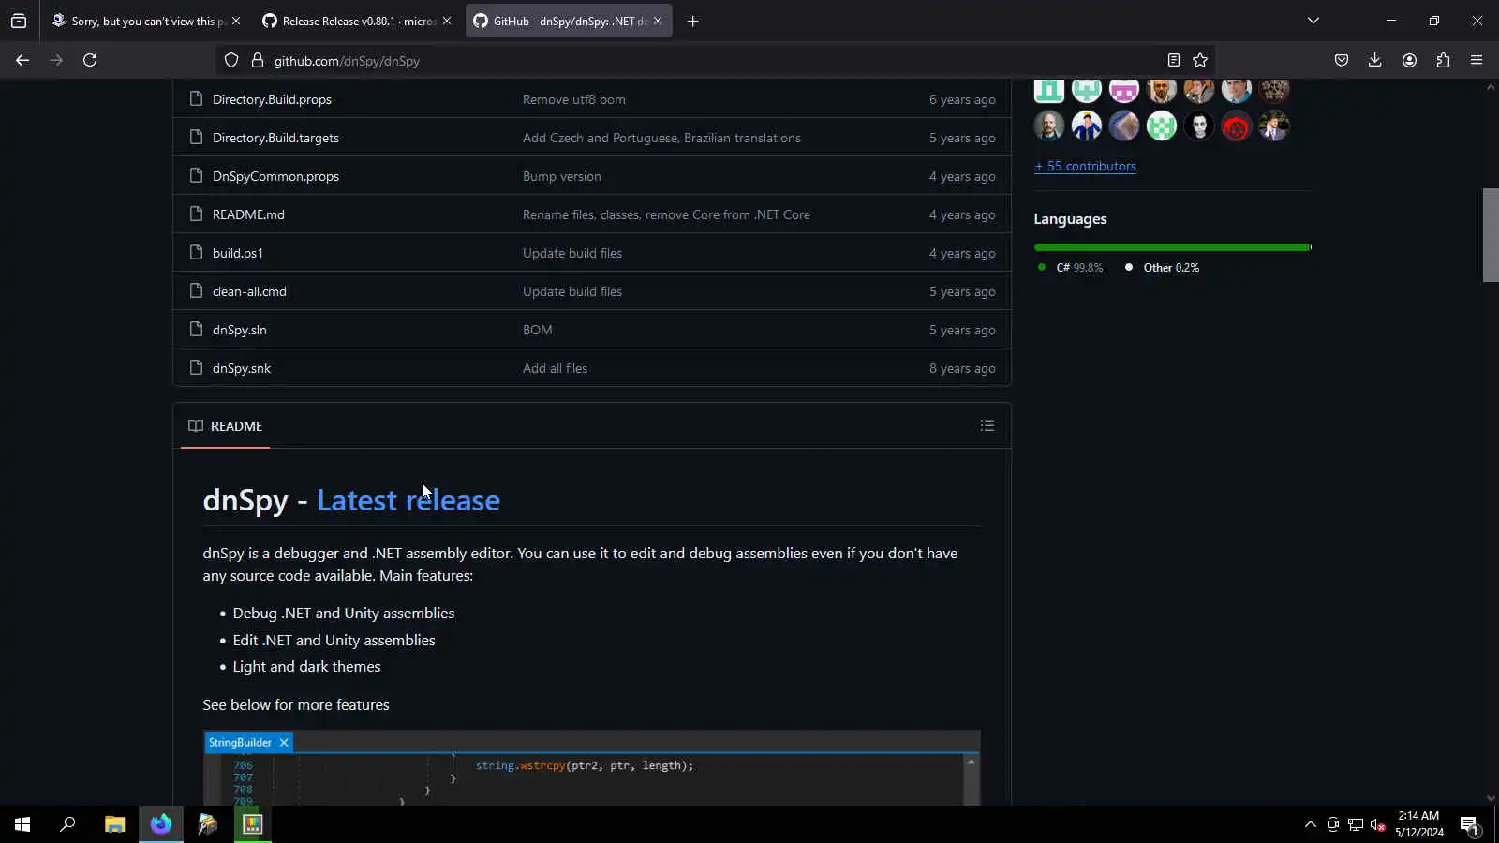The image size is (1499, 843).
Task: Show site security padlock info
Action: pyautogui.click(x=258, y=61)
